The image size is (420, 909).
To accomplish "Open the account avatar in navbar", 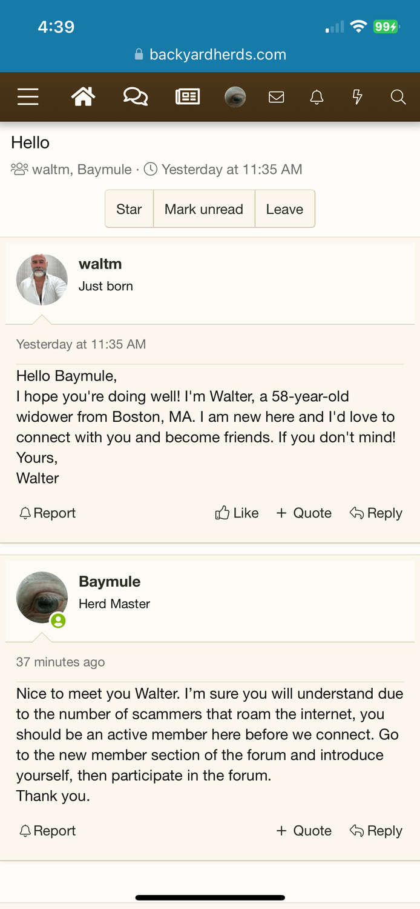I will pos(235,97).
